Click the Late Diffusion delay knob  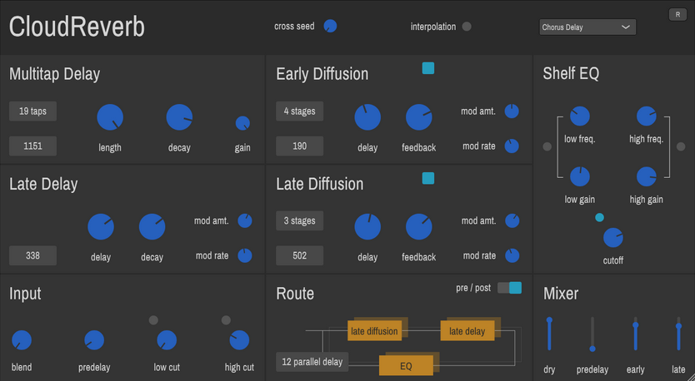(x=367, y=227)
